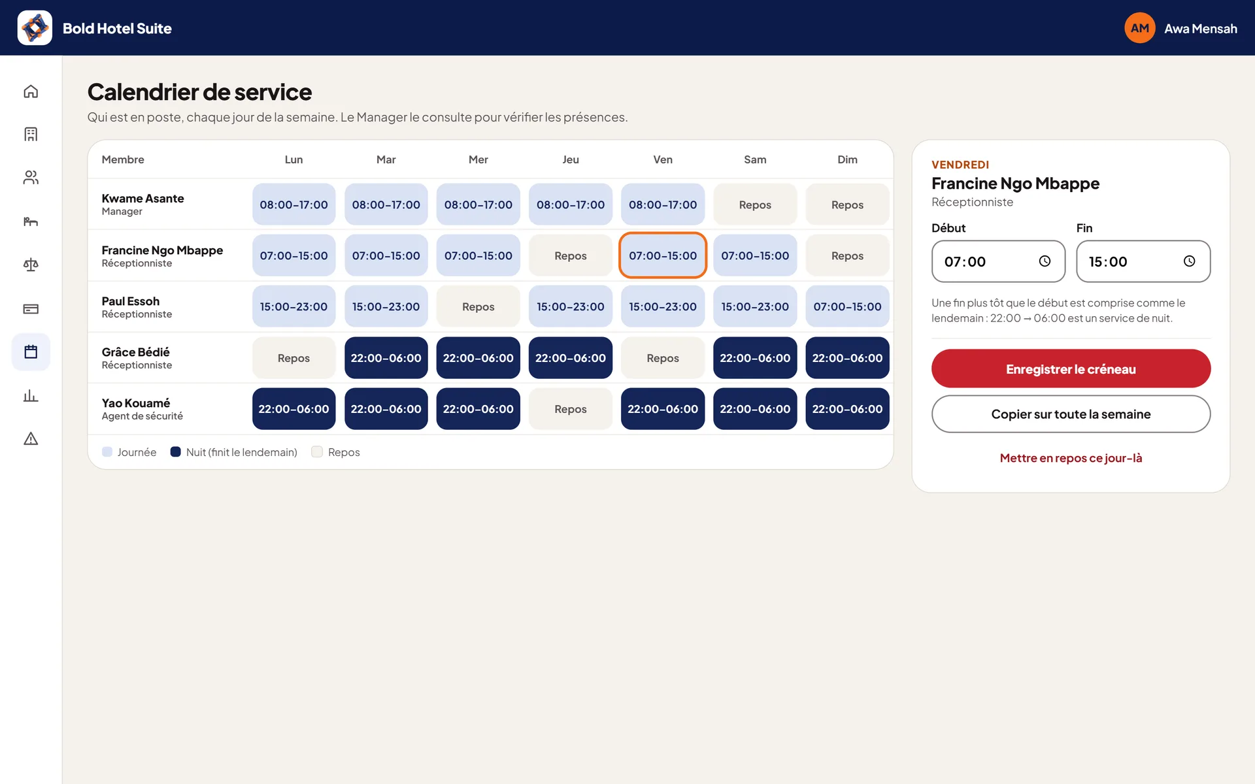This screenshot has width=1255, height=784.
Task: Select Grâce Bédié's Friday Repos cell
Action: pos(663,358)
